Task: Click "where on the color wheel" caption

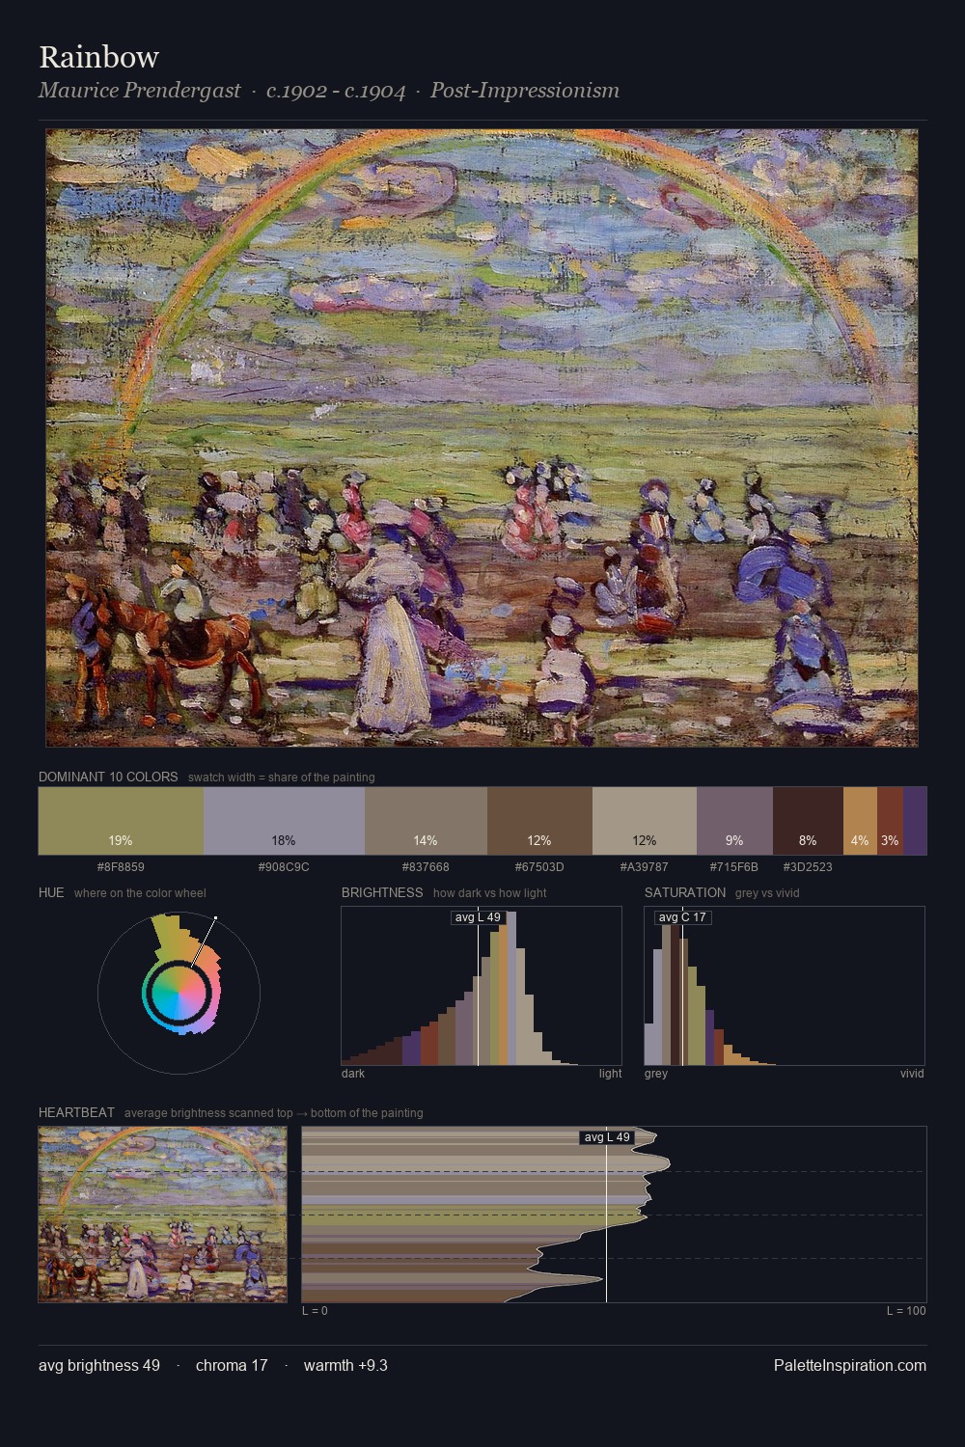Action: tap(140, 893)
